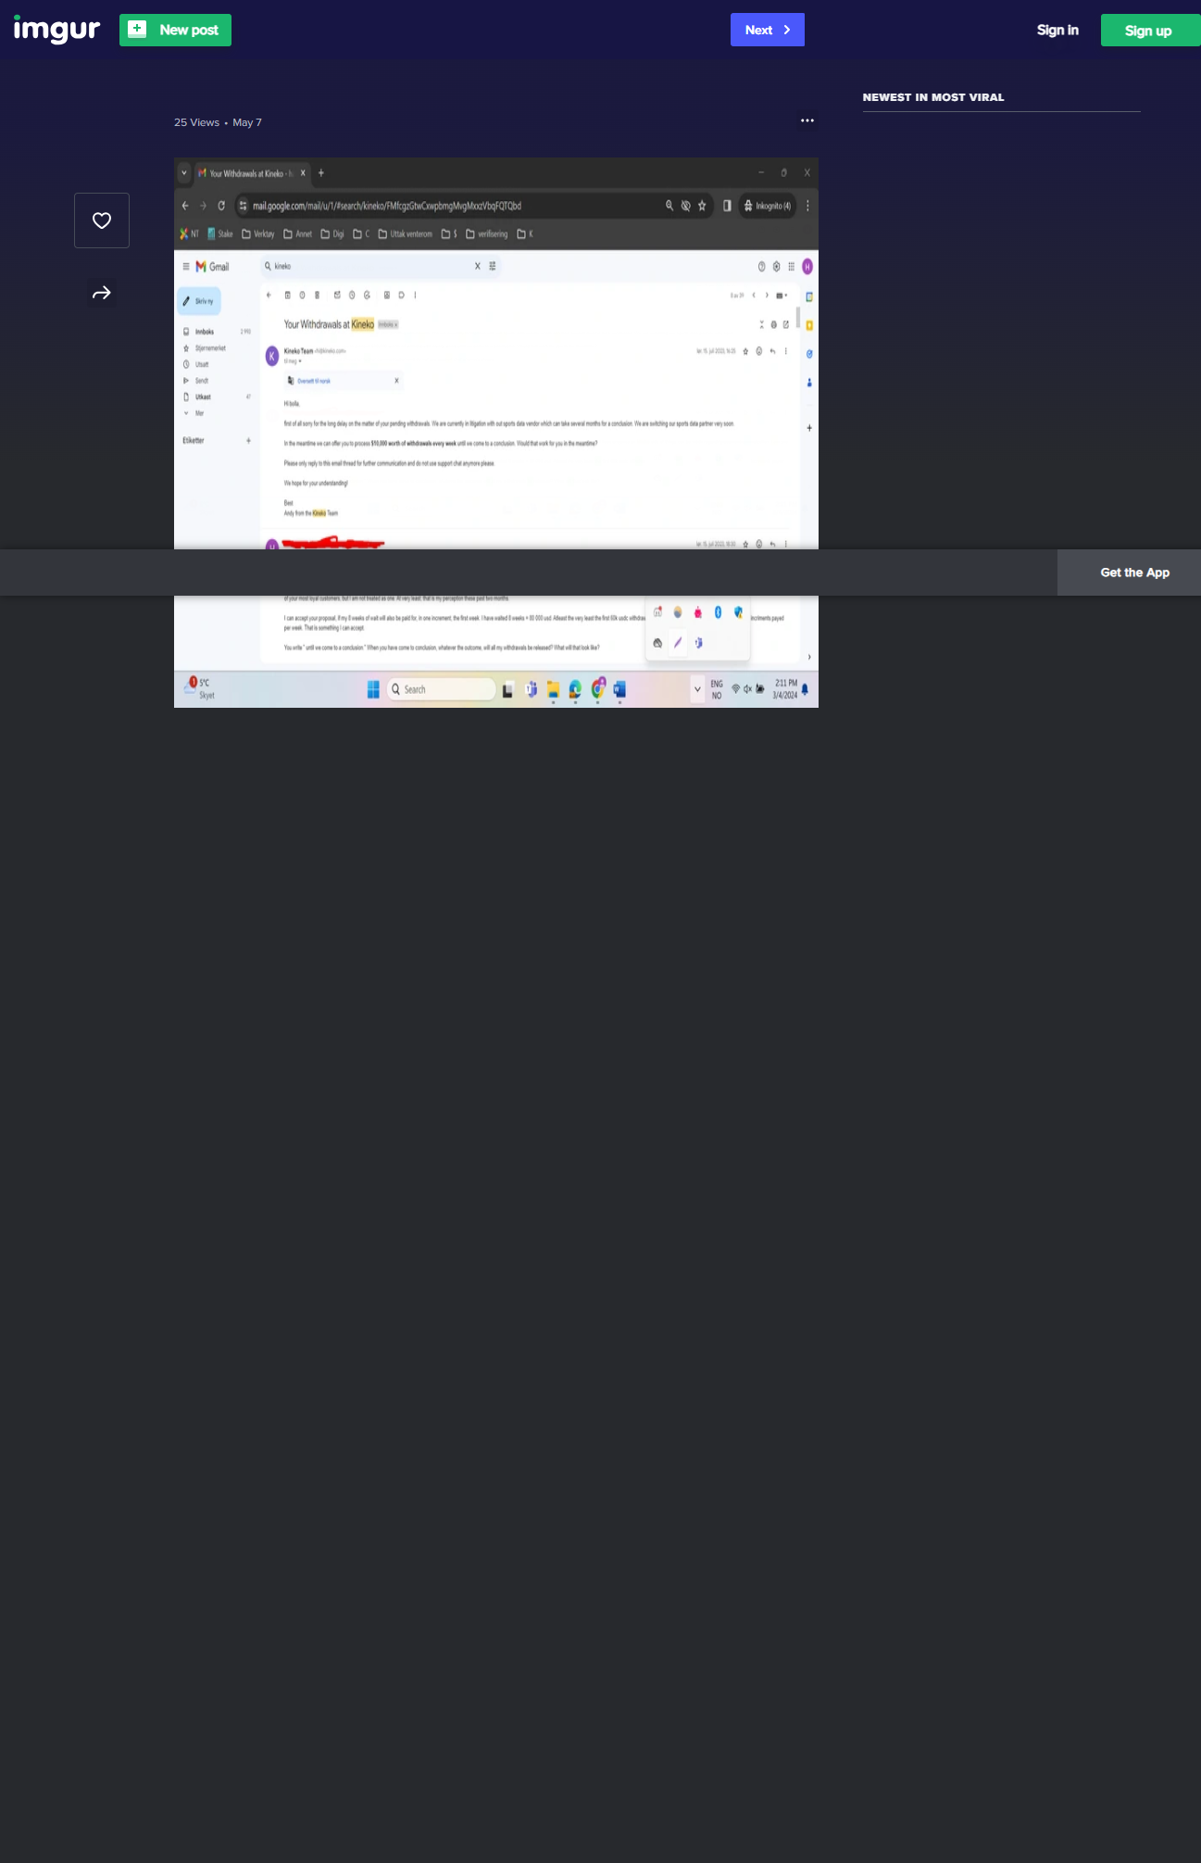Click the Gmail compose 'Skriv ny' button
The width and height of the screenshot is (1201, 1863).
(x=199, y=301)
